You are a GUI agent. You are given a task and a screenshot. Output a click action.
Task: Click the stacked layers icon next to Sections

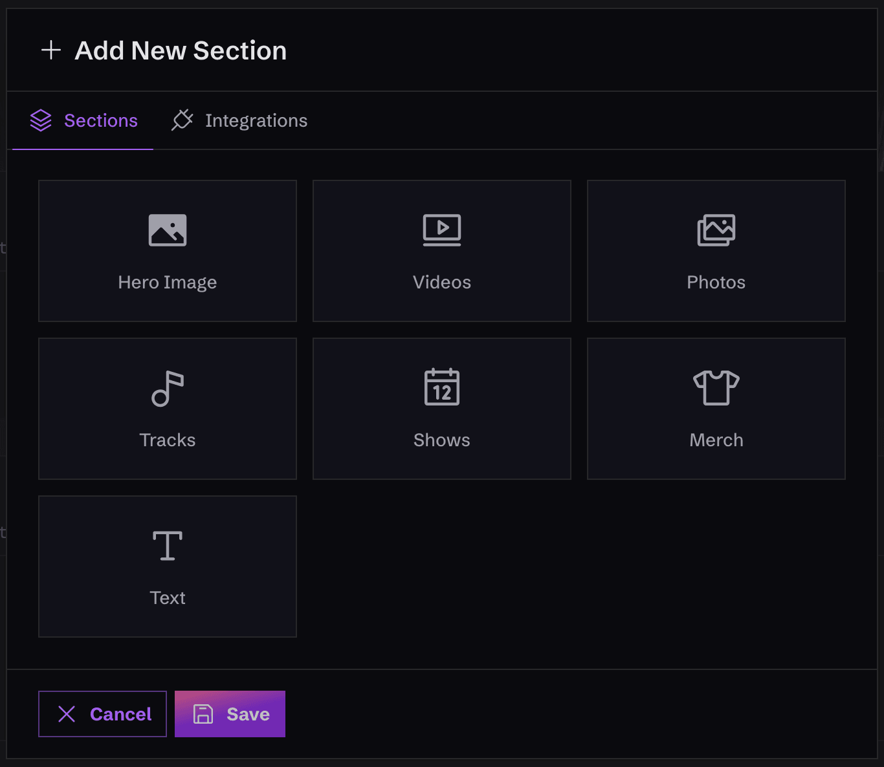(41, 120)
